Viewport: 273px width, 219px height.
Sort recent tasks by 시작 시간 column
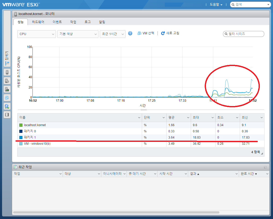(172, 174)
